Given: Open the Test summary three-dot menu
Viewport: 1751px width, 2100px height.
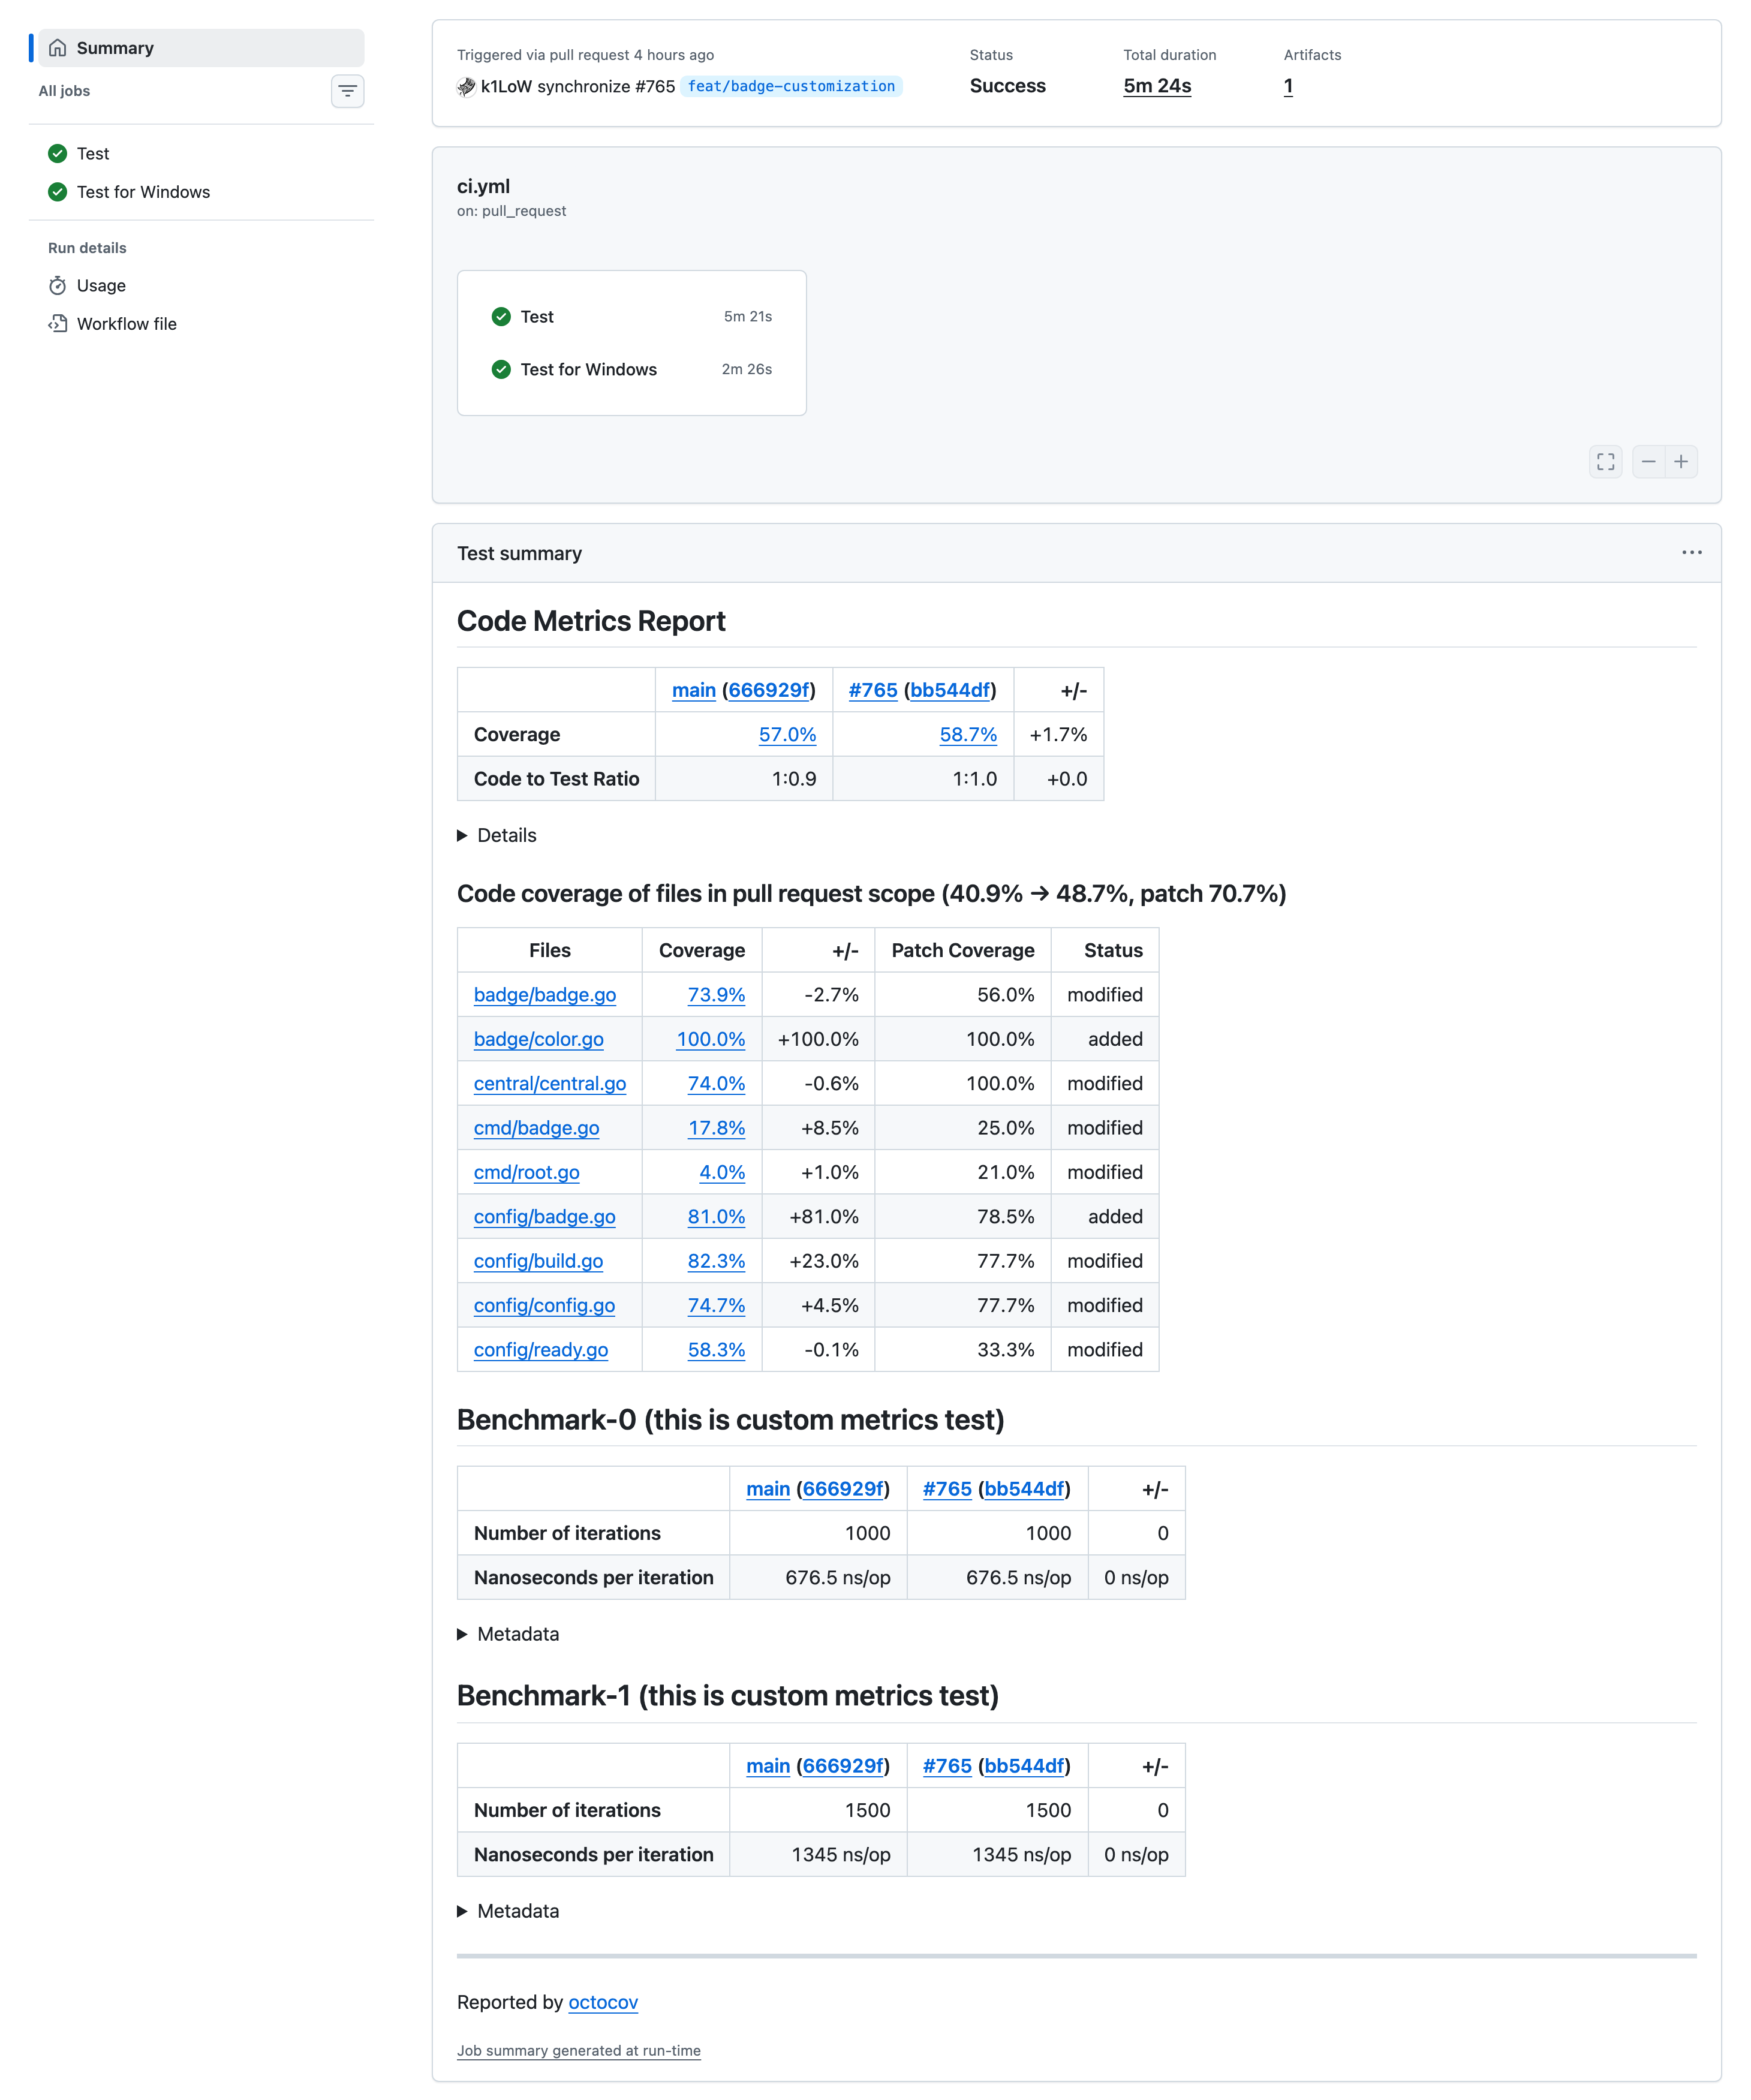Looking at the screenshot, I should click(x=1691, y=553).
